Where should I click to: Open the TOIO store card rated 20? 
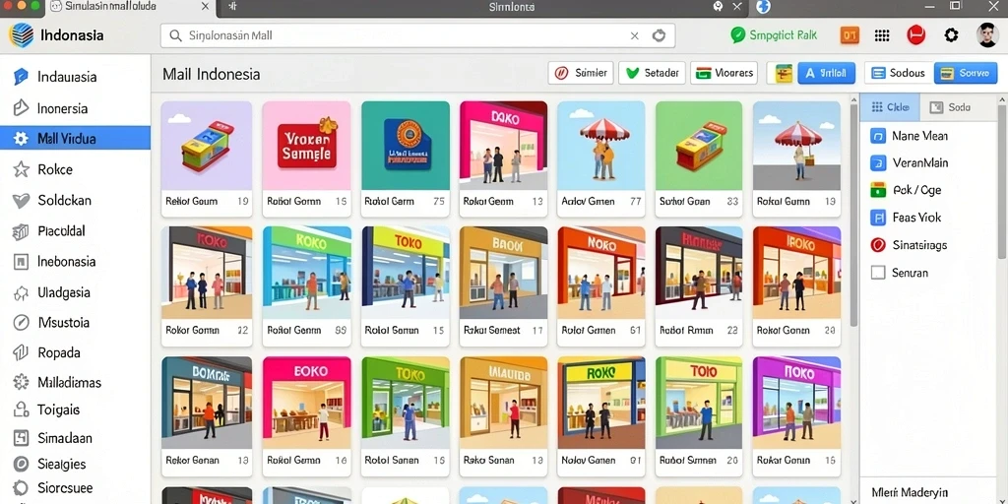click(x=699, y=416)
